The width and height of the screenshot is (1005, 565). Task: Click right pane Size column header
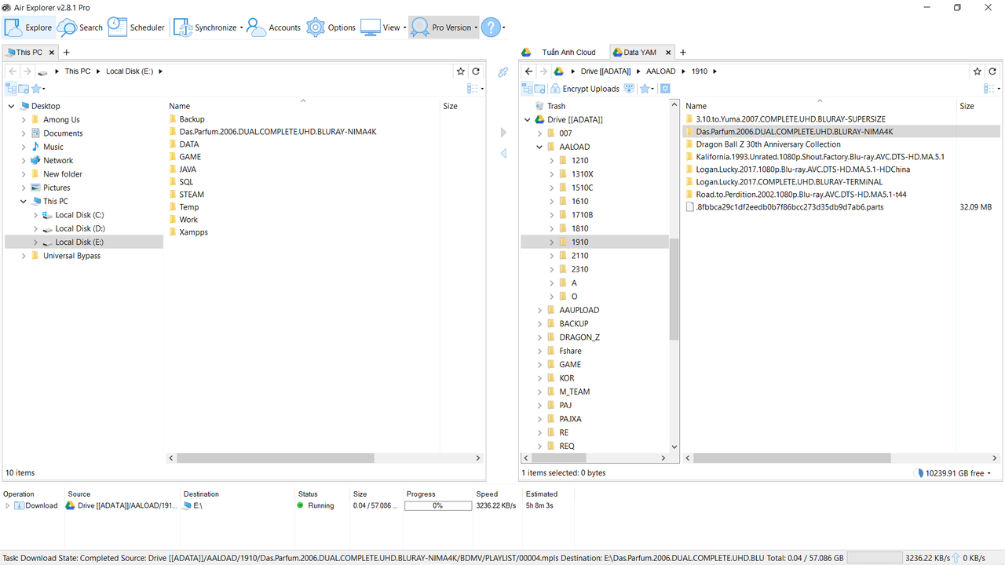click(978, 106)
